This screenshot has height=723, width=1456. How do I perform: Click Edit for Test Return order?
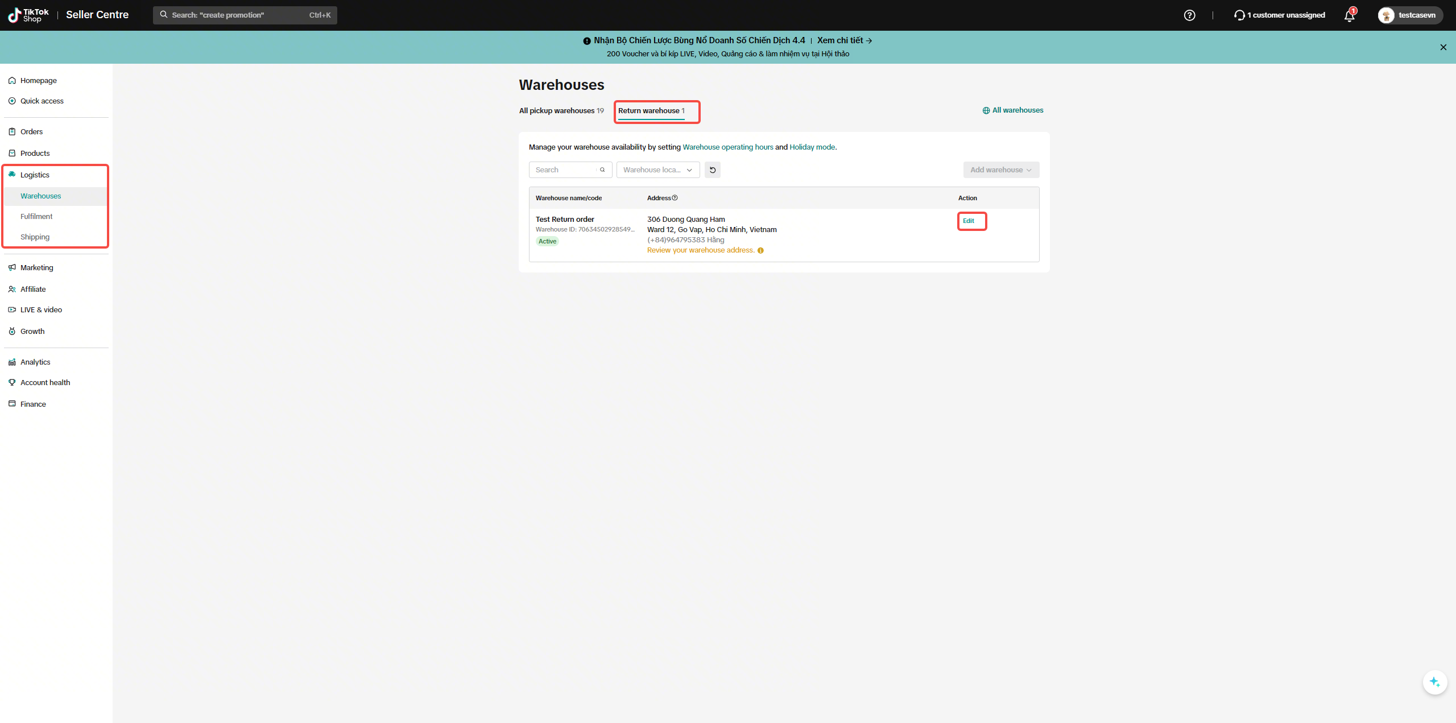coord(969,221)
